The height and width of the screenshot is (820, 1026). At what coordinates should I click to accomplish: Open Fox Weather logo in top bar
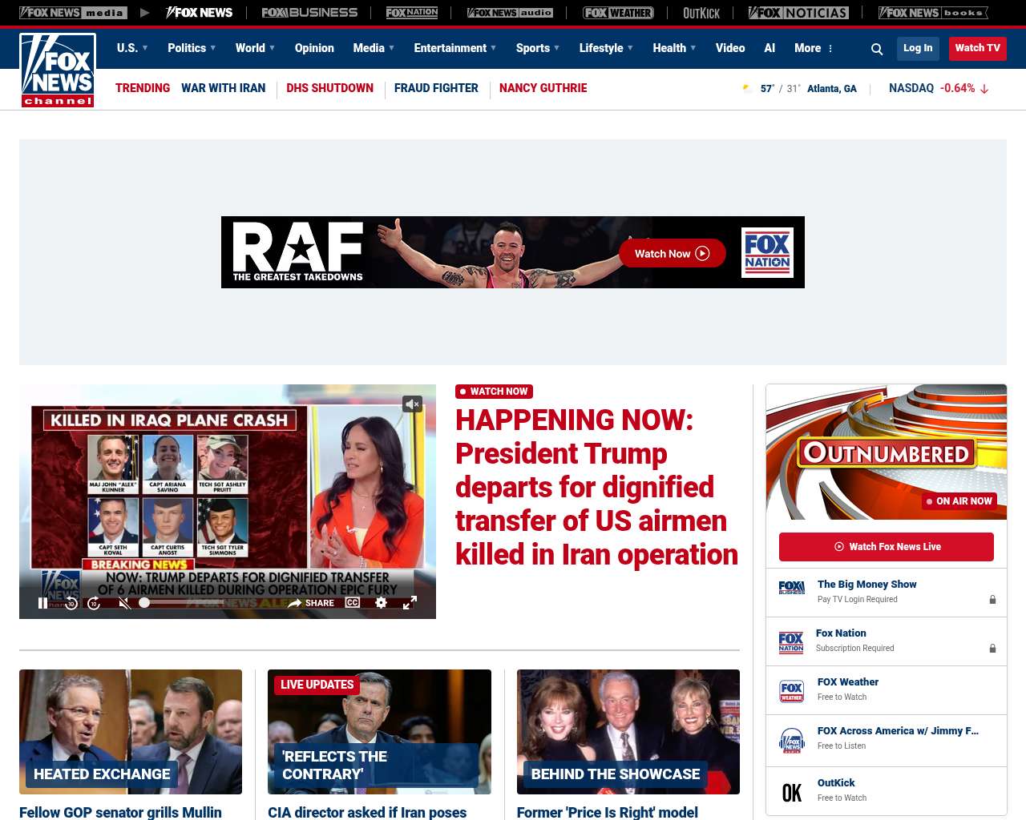coord(618,13)
